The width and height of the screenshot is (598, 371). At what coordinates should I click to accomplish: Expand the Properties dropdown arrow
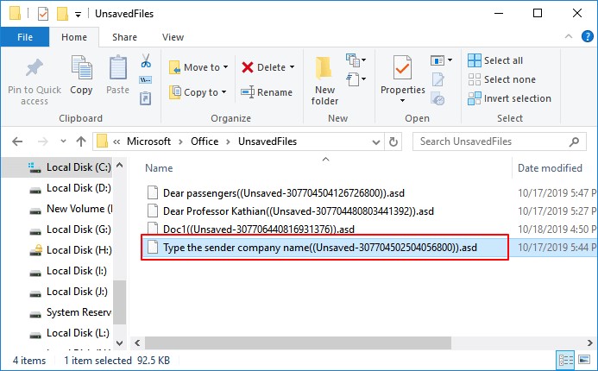[x=402, y=101]
